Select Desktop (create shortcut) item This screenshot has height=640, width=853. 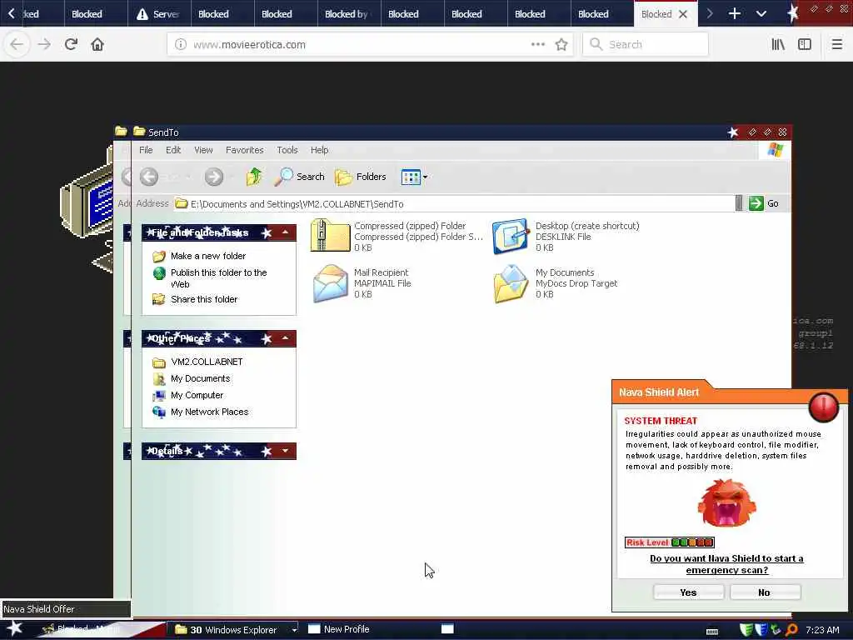566,236
